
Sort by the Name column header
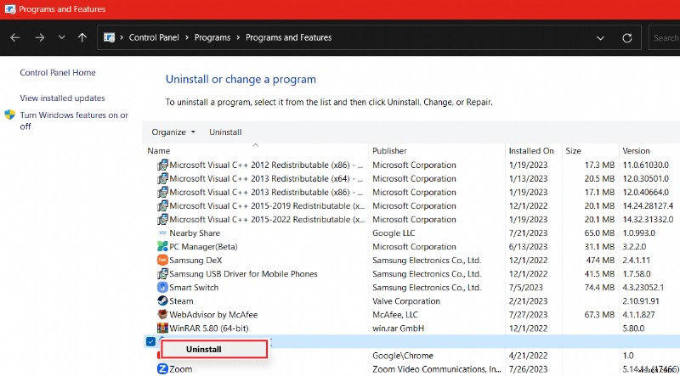tap(159, 151)
